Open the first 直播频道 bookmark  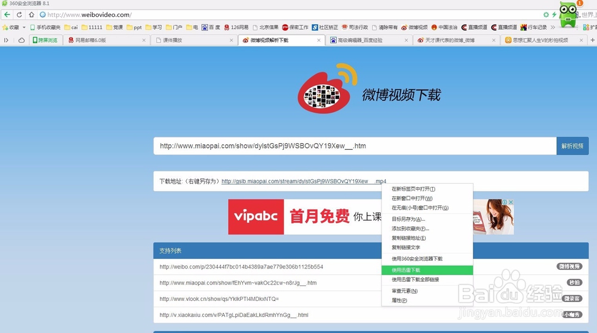[475, 27]
